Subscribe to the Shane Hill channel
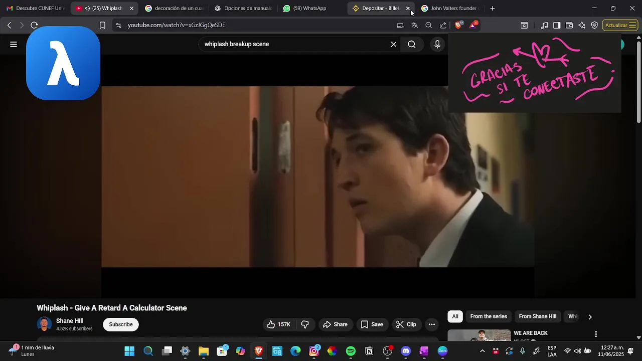Viewport: 642px width, 361px height. coord(121,324)
